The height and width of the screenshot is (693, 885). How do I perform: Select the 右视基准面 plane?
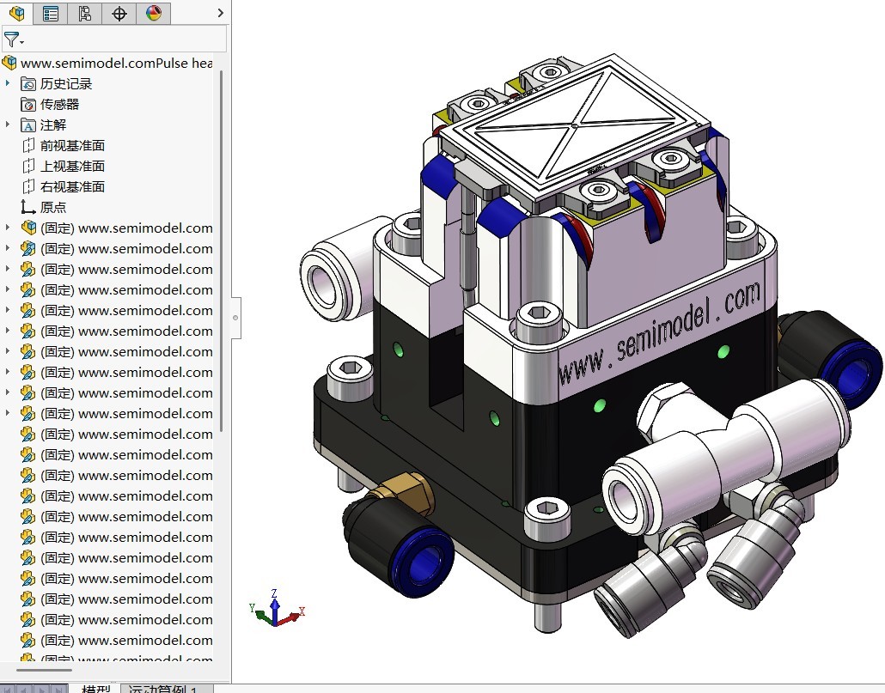coord(63,186)
